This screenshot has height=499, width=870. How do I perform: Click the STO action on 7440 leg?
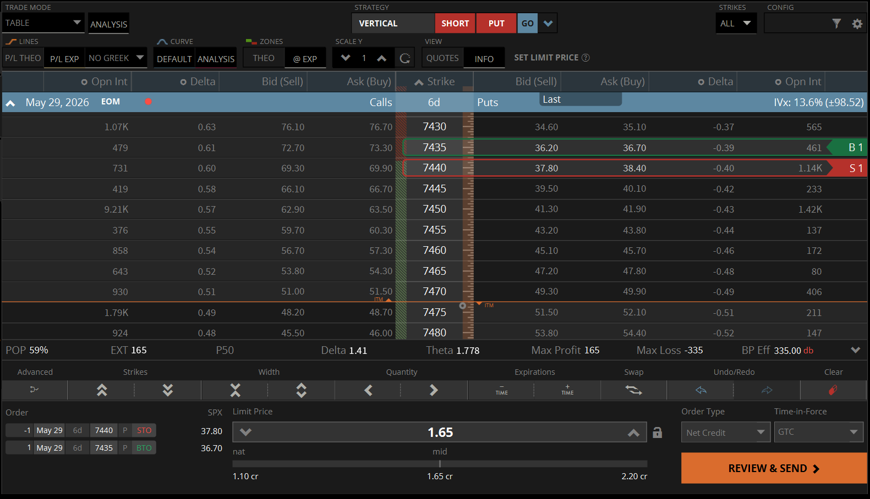click(x=144, y=430)
